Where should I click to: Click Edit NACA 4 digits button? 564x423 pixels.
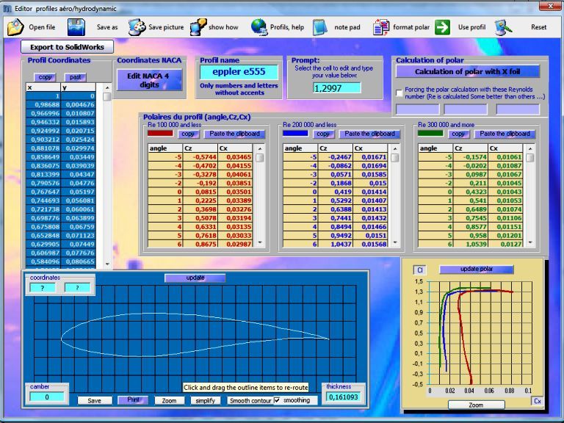(149, 80)
